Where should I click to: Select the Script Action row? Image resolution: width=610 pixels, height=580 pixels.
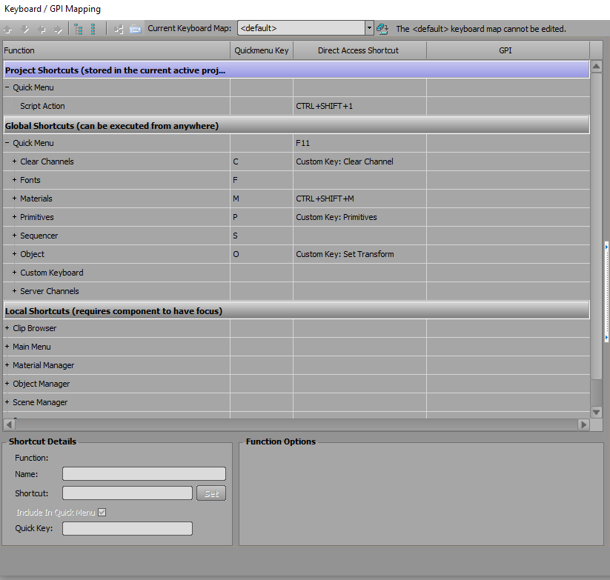click(296, 106)
